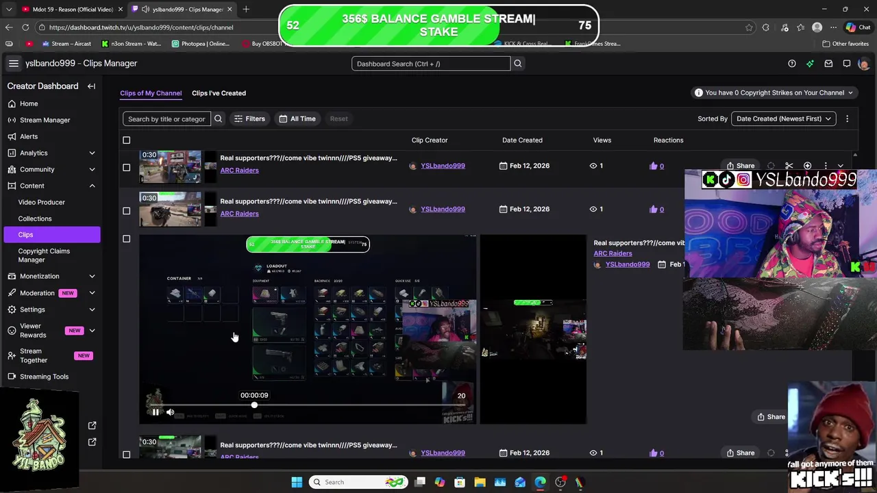
Task: Expand the Community sidebar section
Action: click(x=92, y=169)
